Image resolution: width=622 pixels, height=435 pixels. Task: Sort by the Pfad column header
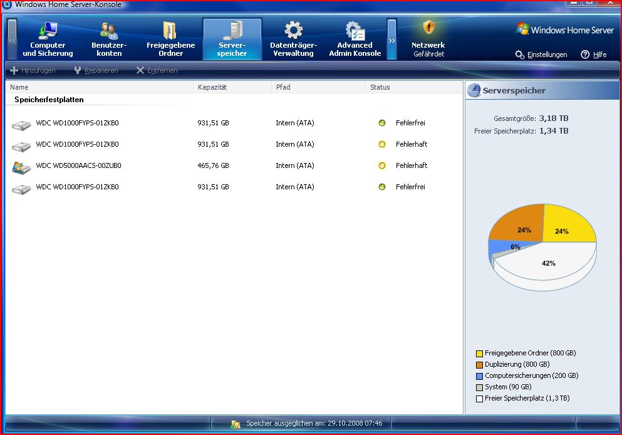coord(319,87)
